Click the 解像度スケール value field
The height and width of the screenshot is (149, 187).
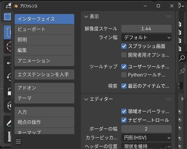pyautogui.click(x=146, y=29)
